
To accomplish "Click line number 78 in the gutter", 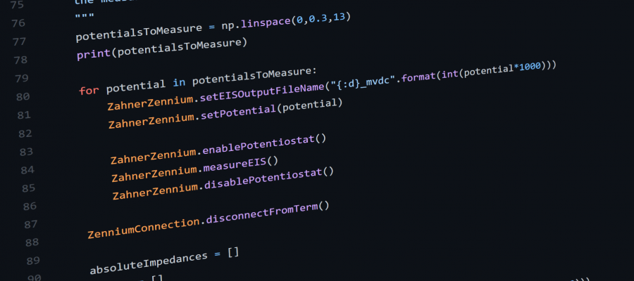I will (20, 60).
